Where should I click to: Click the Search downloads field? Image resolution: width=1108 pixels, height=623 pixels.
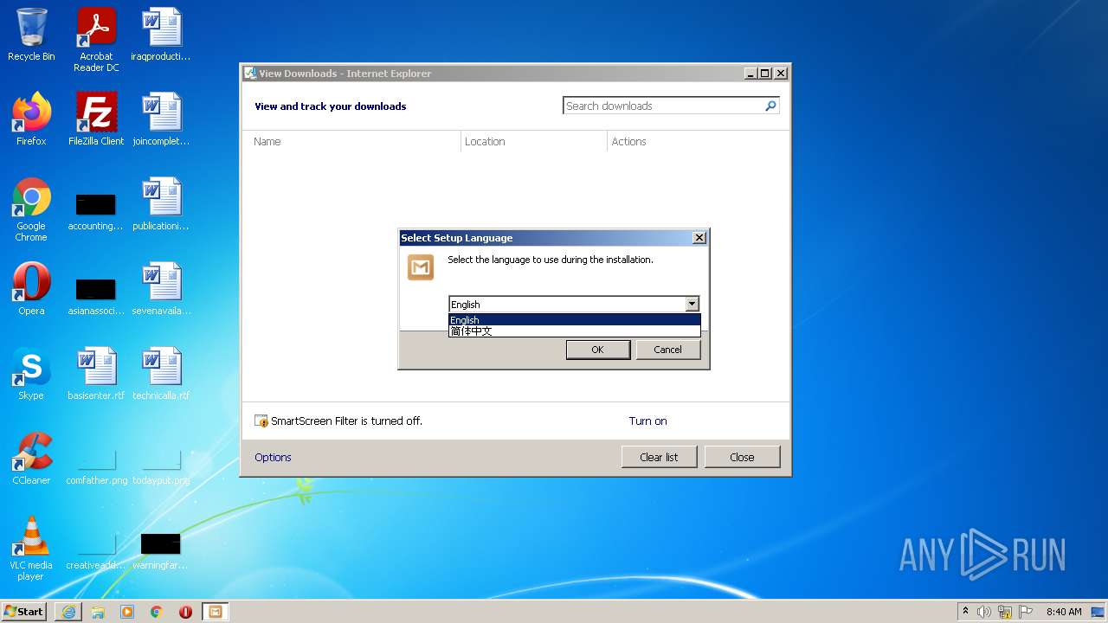click(663, 106)
